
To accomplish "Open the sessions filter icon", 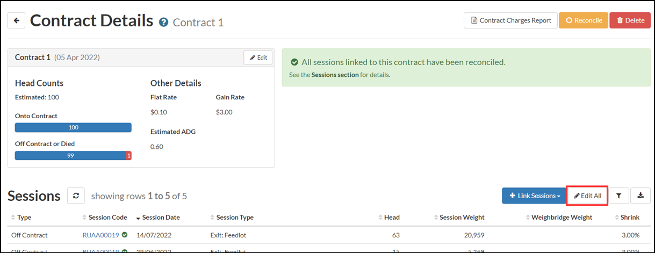I will click(x=618, y=196).
